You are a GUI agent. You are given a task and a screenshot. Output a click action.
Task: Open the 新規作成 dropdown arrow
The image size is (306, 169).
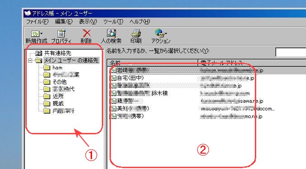[41, 34]
